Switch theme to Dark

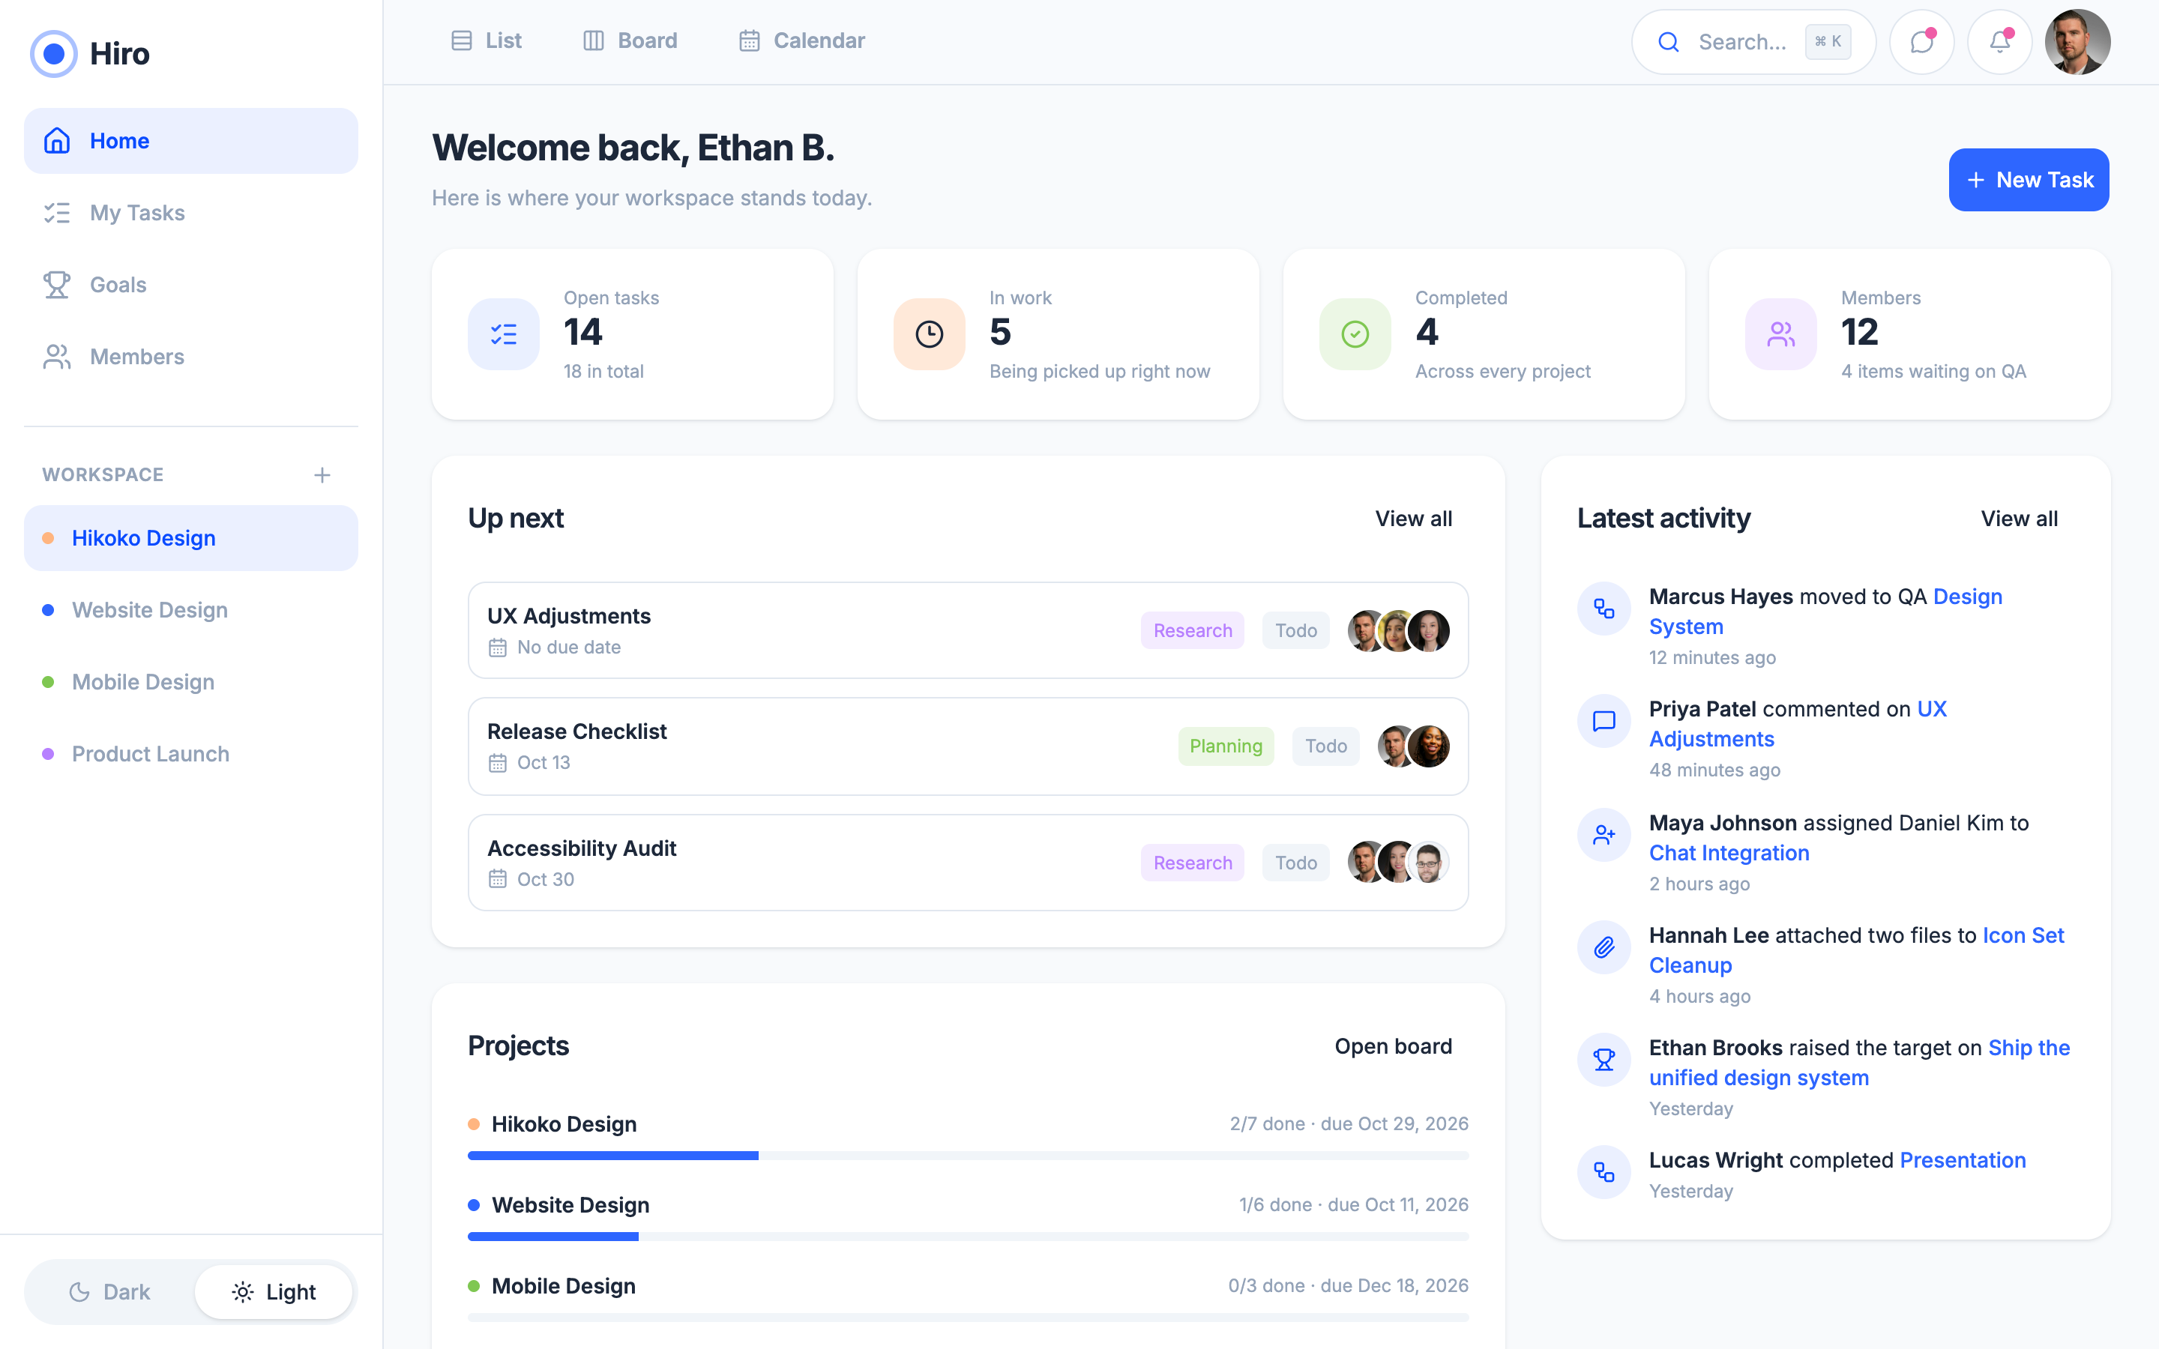109,1292
